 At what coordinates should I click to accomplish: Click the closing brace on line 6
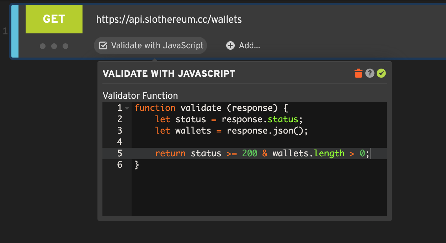137,165
